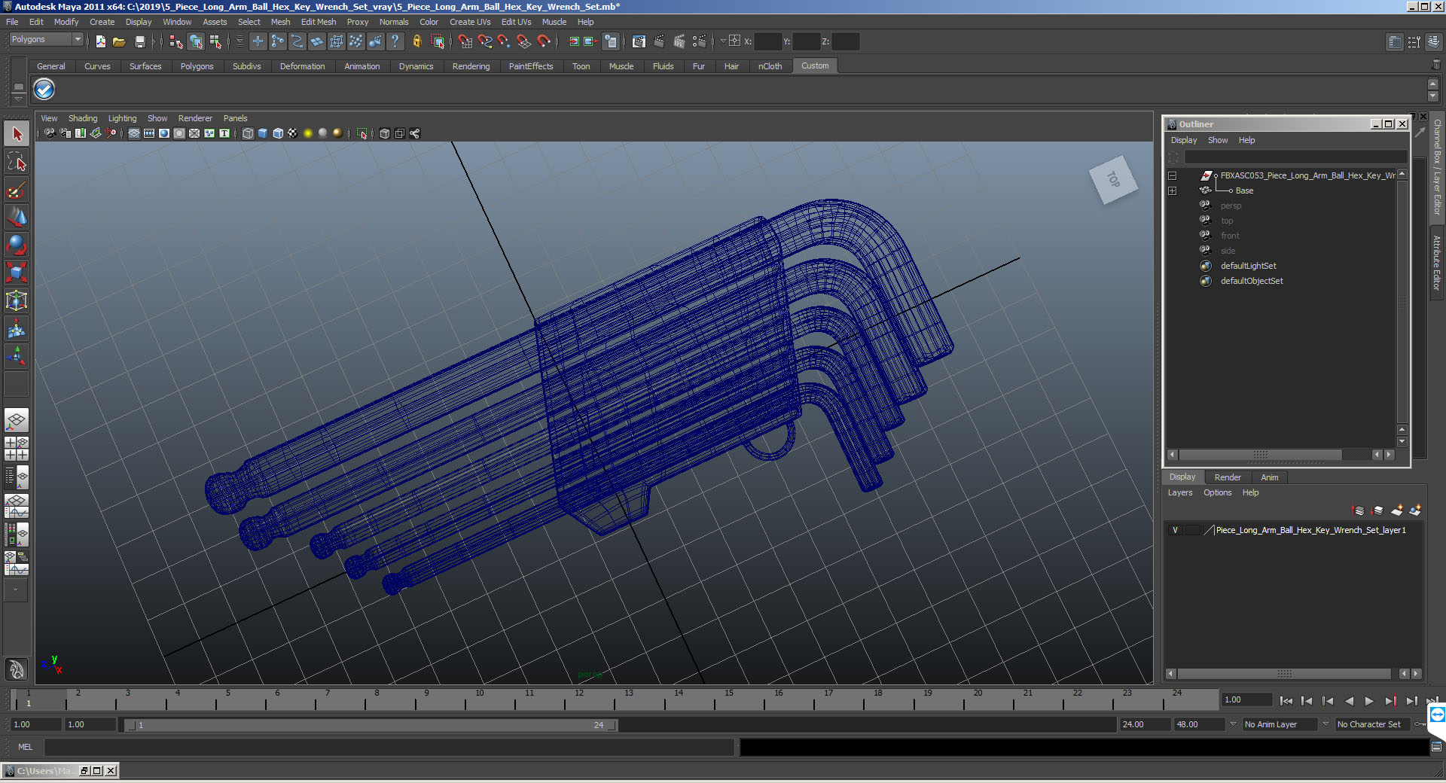Open Script Editor icon at bottom right
The height and width of the screenshot is (783, 1446).
tap(1436, 747)
